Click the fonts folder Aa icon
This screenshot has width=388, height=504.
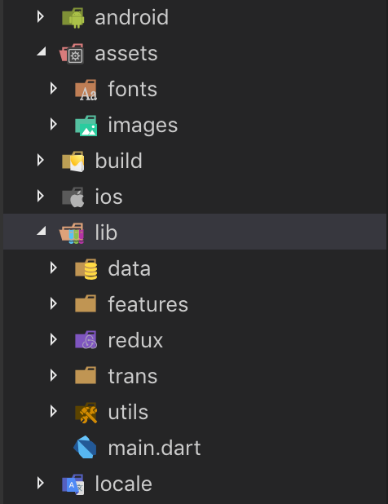click(86, 90)
